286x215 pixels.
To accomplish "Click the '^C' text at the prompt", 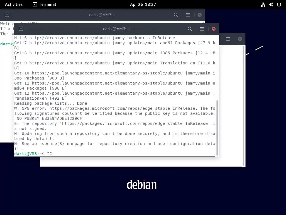I will coord(49,154).
